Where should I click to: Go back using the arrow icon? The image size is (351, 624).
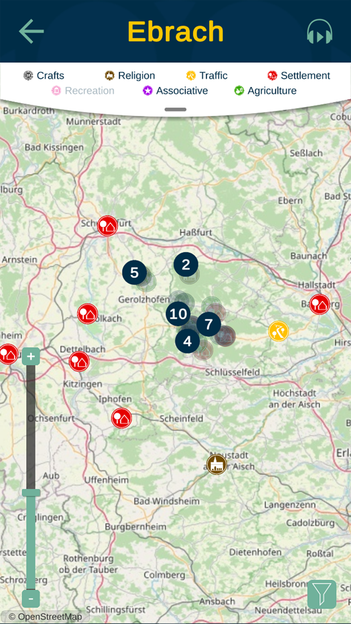click(32, 32)
